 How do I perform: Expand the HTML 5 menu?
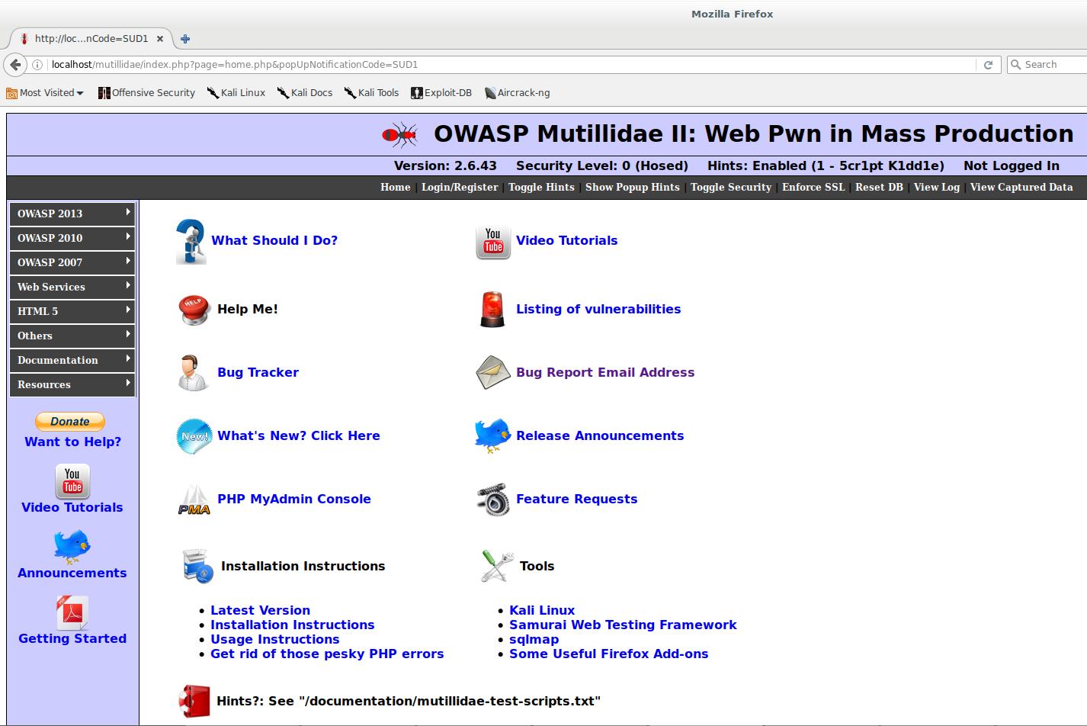72,311
